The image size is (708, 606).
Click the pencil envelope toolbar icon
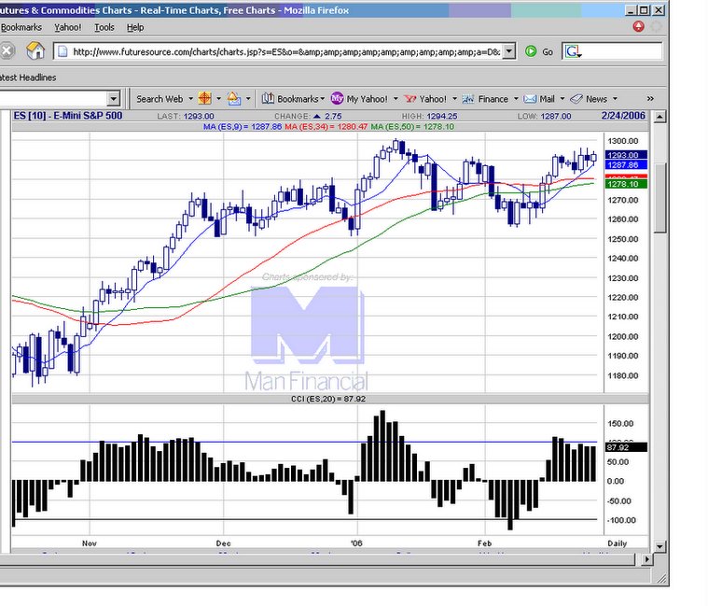click(x=234, y=99)
